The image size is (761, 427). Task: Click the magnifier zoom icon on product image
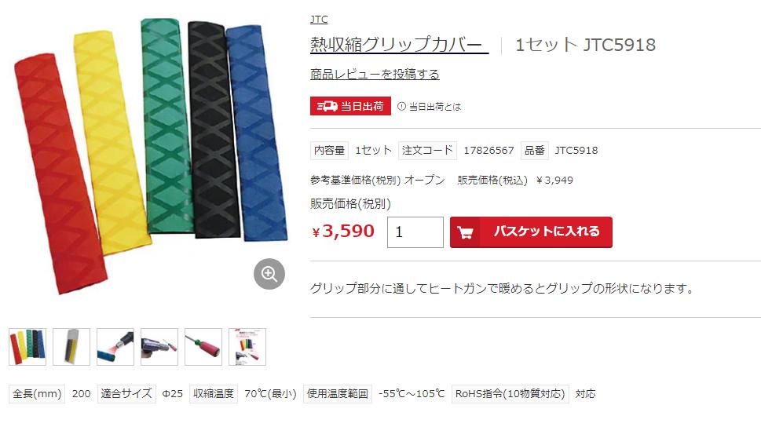pyautogui.click(x=269, y=274)
